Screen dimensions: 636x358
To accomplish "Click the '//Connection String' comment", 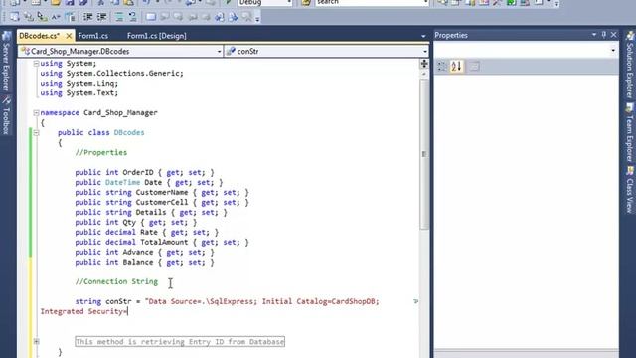I will [116, 281].
